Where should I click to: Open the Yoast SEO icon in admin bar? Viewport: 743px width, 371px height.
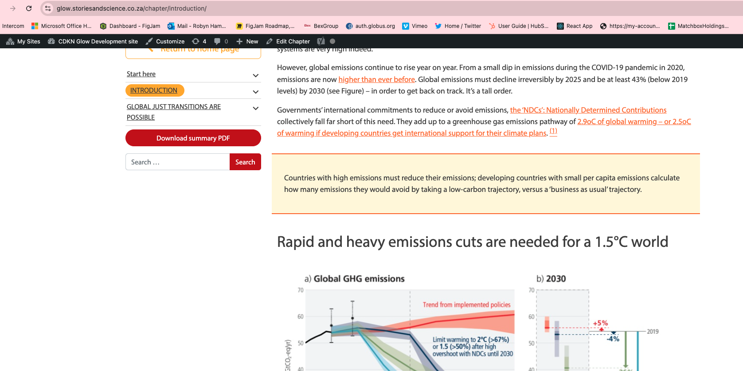321,41
